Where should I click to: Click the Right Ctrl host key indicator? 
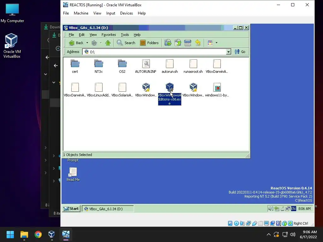pyautogui.click(x=301, y=223)
